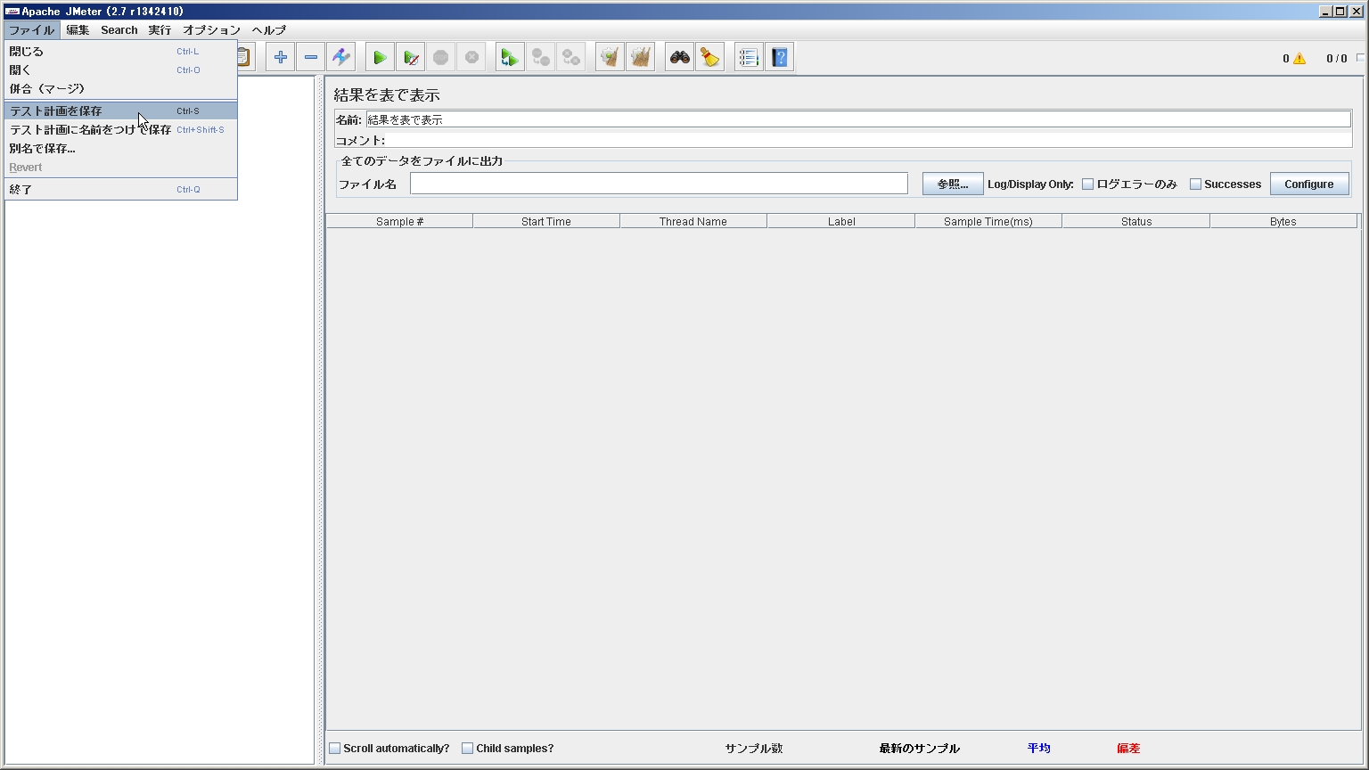Click the Collapse All minus icon
Screen dimensions: 1369x770
coord(311,58)
